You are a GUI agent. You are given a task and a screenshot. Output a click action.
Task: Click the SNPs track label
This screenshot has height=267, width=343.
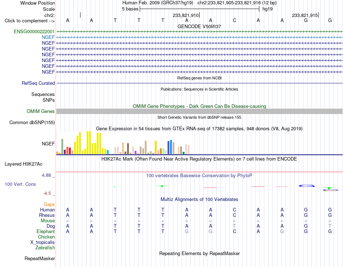click(49, 100)
